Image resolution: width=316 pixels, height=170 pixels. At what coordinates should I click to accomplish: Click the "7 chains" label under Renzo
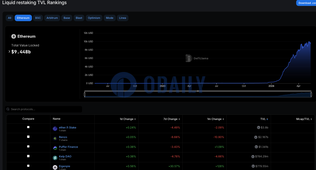coord(63,140)
